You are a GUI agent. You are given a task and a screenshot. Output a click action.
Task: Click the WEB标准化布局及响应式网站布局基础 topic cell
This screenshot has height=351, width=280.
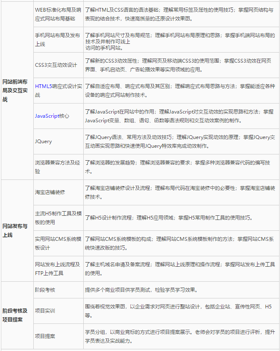click(58, 15)
